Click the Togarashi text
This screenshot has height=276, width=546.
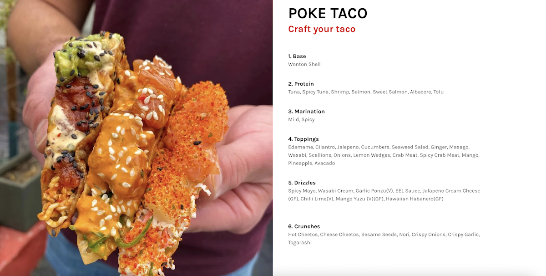(x=300, y=243)
